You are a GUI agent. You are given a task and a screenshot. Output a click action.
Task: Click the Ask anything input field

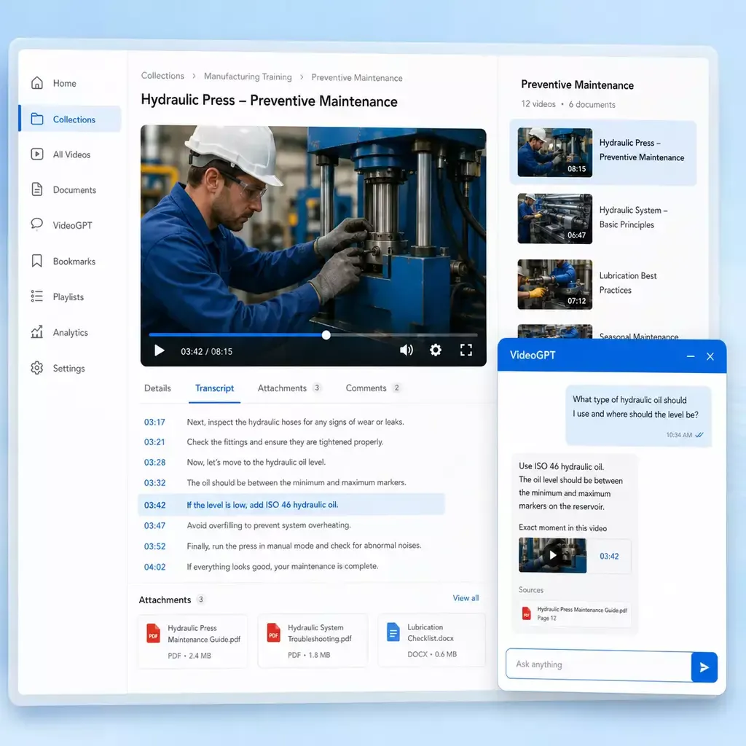(x=599, y=664)
